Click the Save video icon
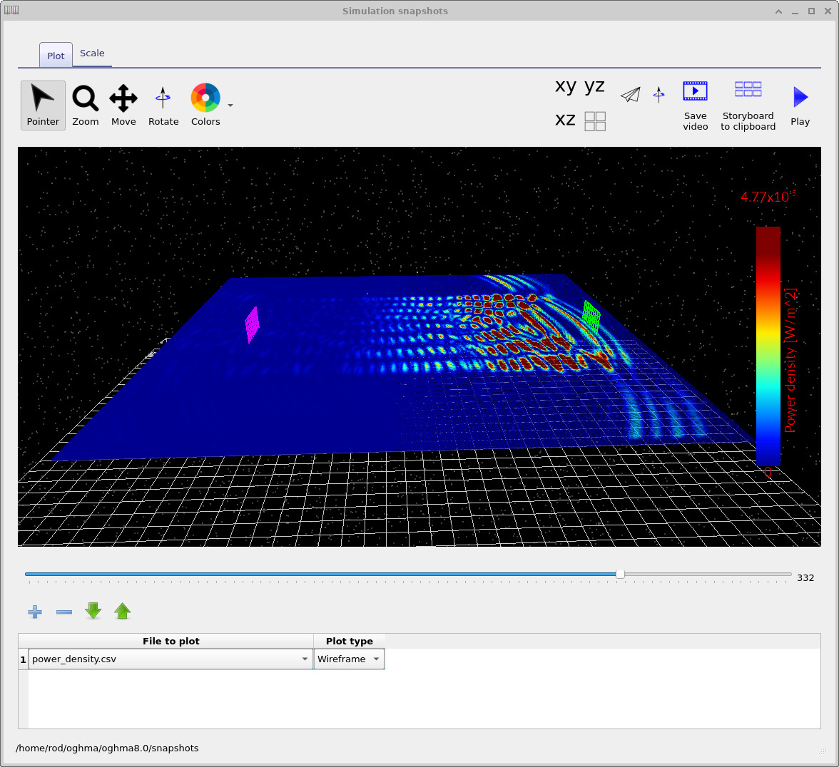Viewport: 839px width, 767px height. (695, 105)
